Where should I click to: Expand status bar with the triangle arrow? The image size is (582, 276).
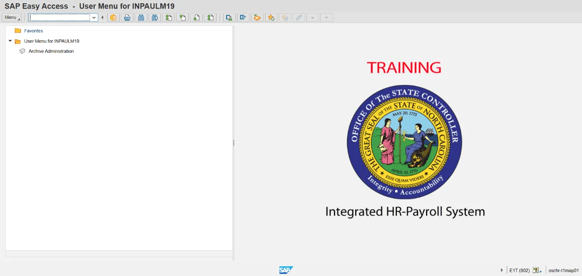tap(502, 270)
